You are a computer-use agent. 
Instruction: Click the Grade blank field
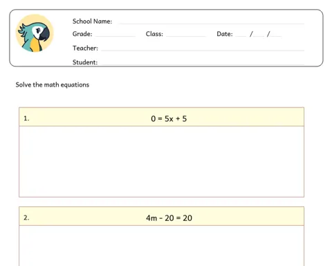coord(116,35)
